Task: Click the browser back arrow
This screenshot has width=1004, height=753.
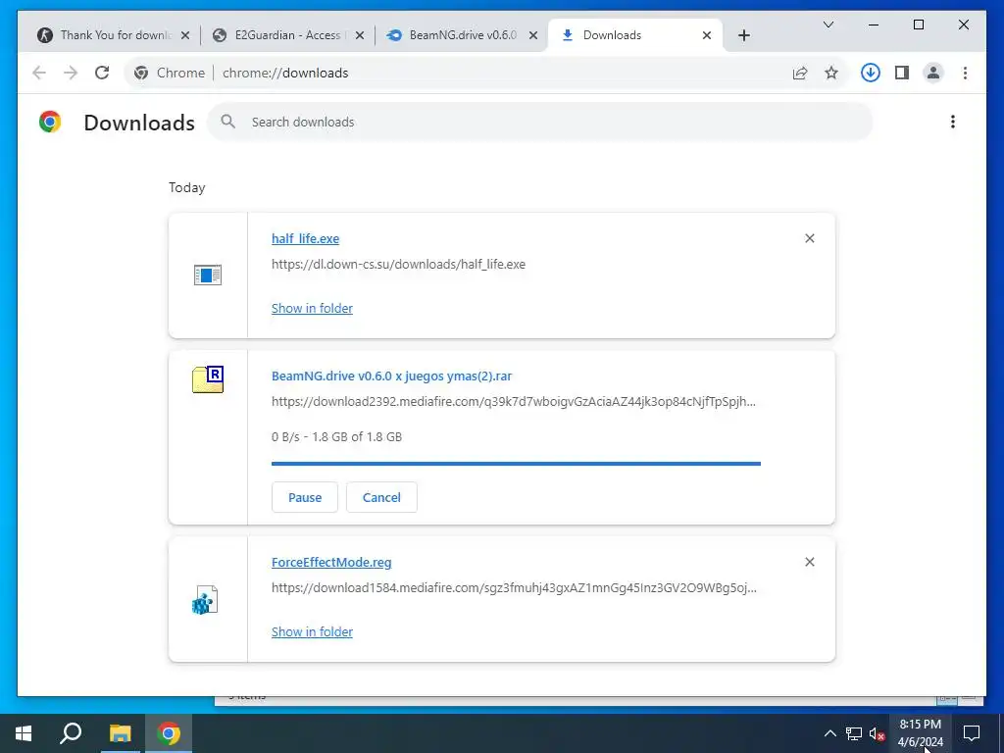Action: [39, 73]
